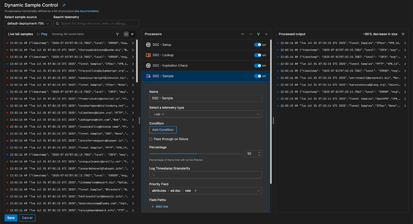Open the filter icon in Processors header
413x224 pixels.
coord(258,34)
